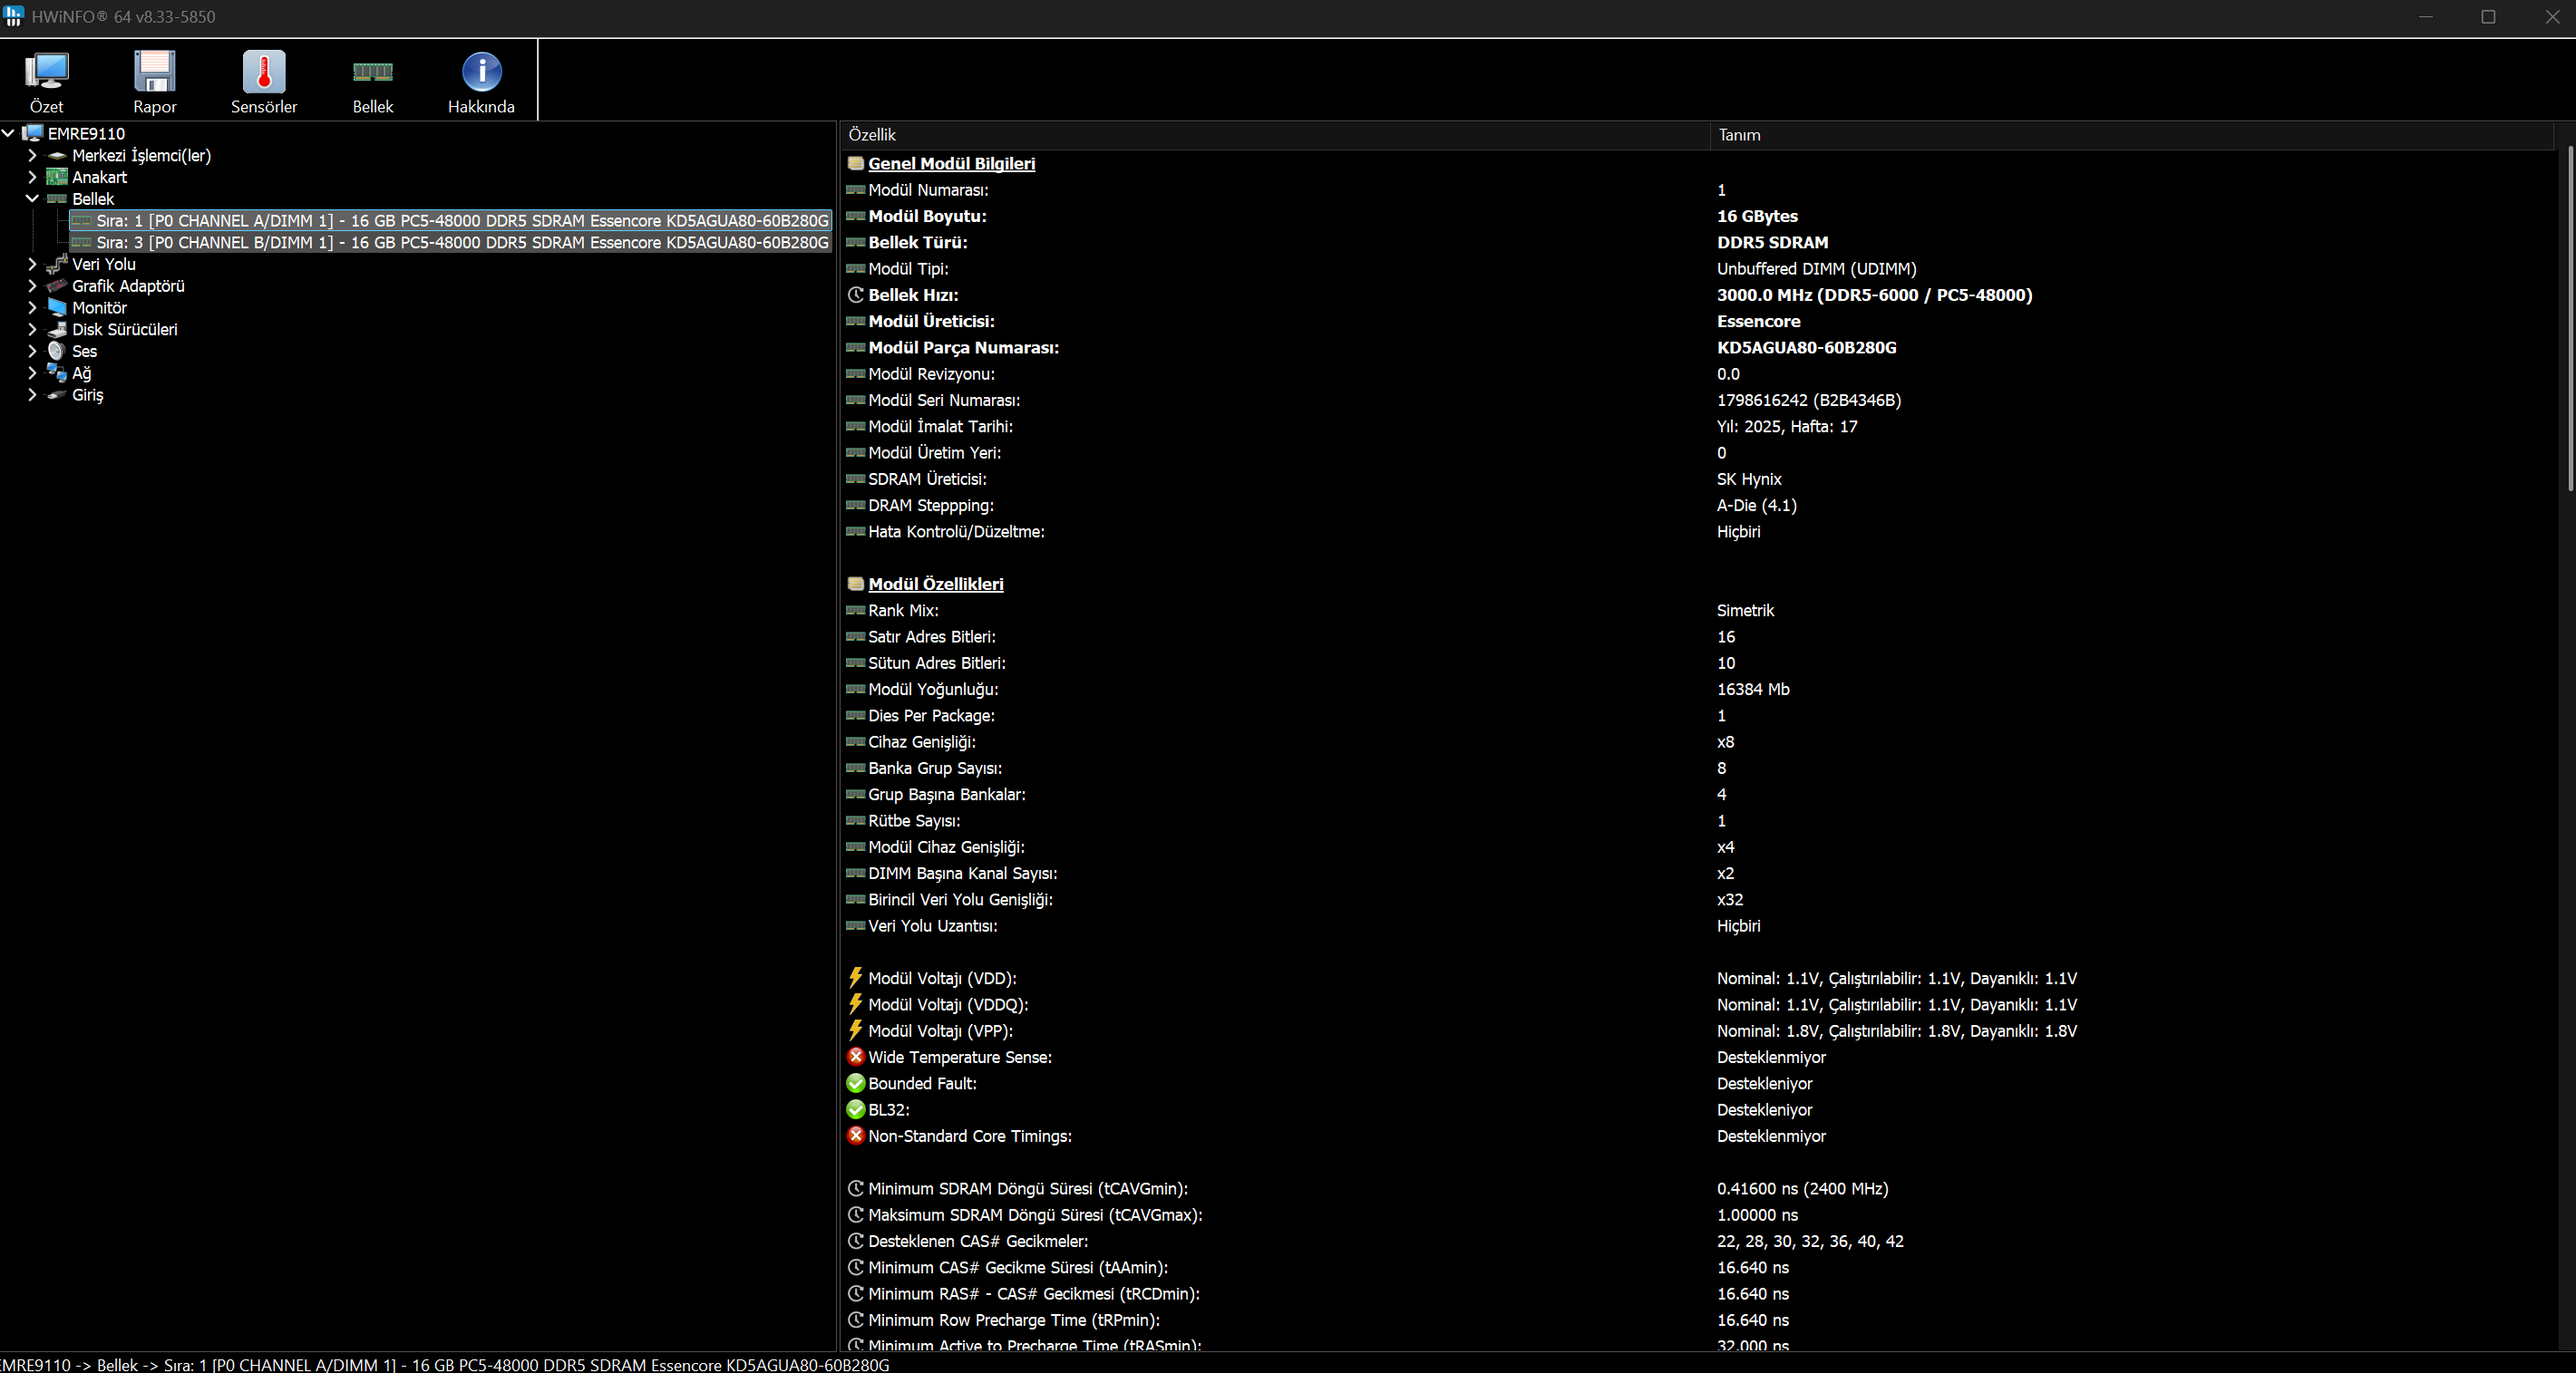2576x1373 pixels.
Task: Click the clock icon beside Bellek Hızı
Action: pyautogui.click(x=856, y=295)
